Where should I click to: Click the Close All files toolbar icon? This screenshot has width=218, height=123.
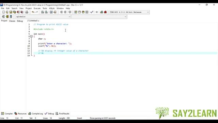click(22, 12)
